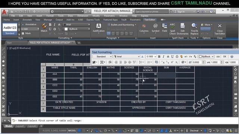The width and height of the screenshot is (239, 134).
Task: Toggle Italic in the ribbon Formatting panel
Action: [x=55, y=25]
